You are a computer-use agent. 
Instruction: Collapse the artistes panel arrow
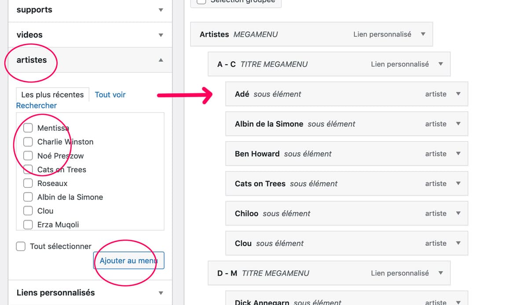tap(161, 60)
